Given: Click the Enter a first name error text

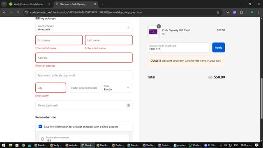Looking at the screenshot, I should (x=46, y=48).
